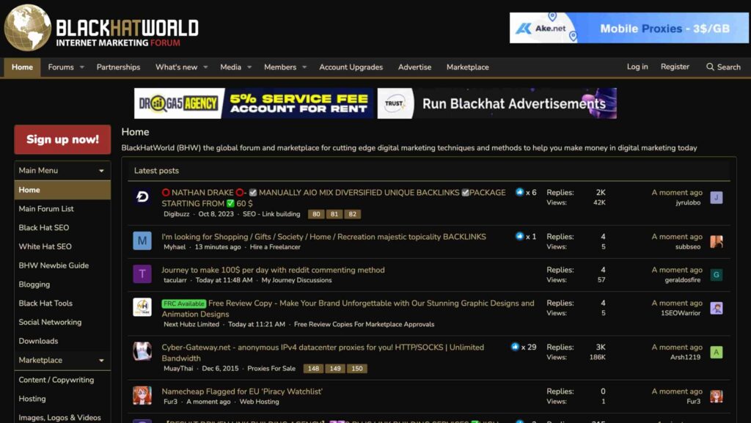
Task: Expand the Members dropdown arrow
Action: coord(304,67)
